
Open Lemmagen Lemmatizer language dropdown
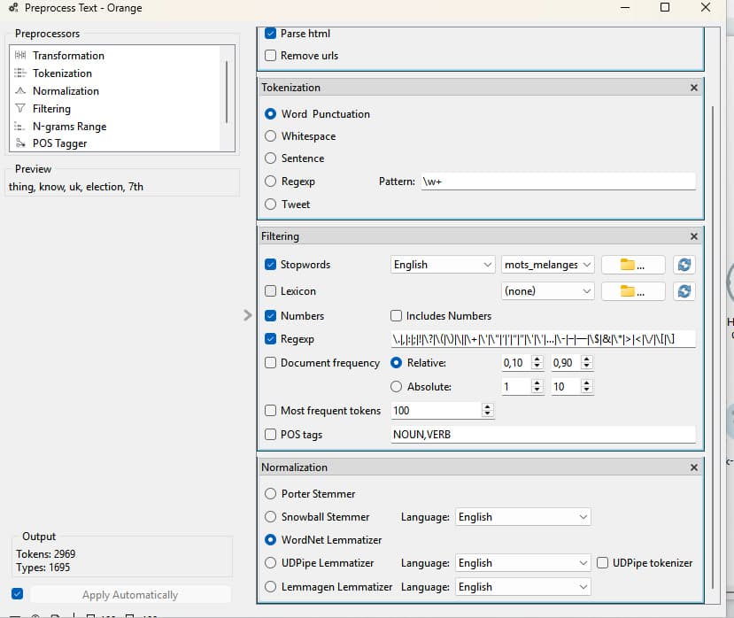pos(522,587)
